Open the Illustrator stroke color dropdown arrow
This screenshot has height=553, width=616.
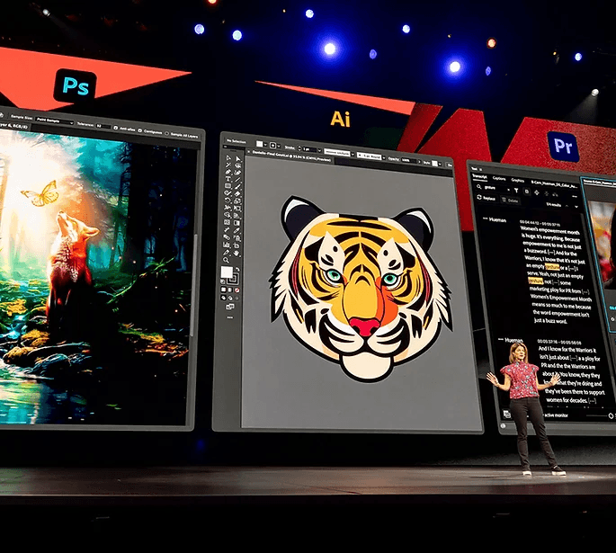279,146
